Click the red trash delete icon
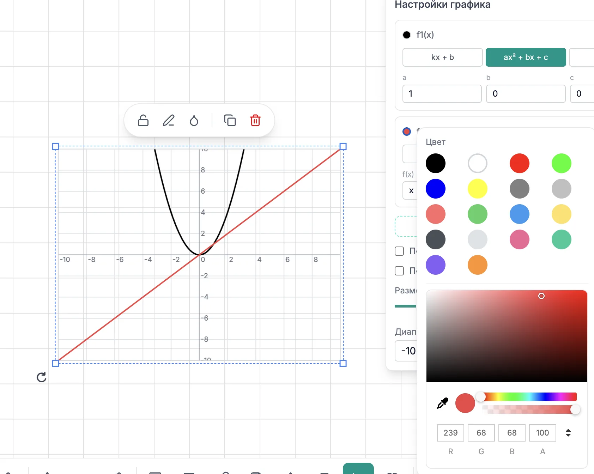The image size is (594, 474). tap(255, 121)
